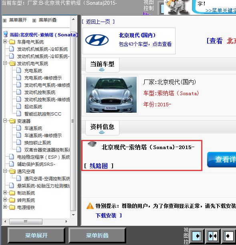236x245 pixels.
Task: Click the 返回上一页 link
Action: 98,22
